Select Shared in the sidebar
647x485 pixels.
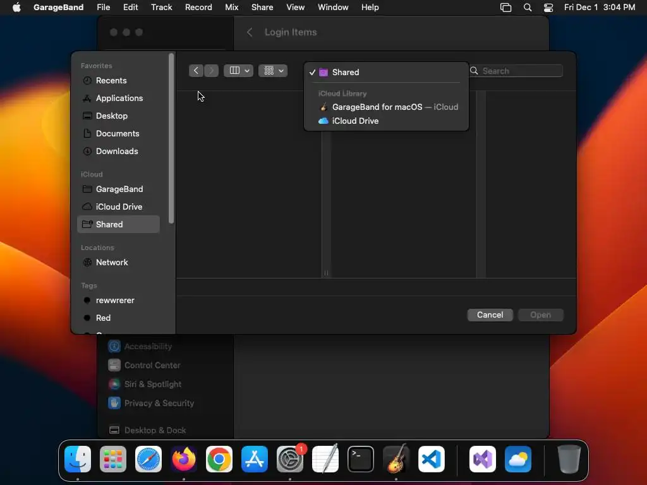(118, 224)
